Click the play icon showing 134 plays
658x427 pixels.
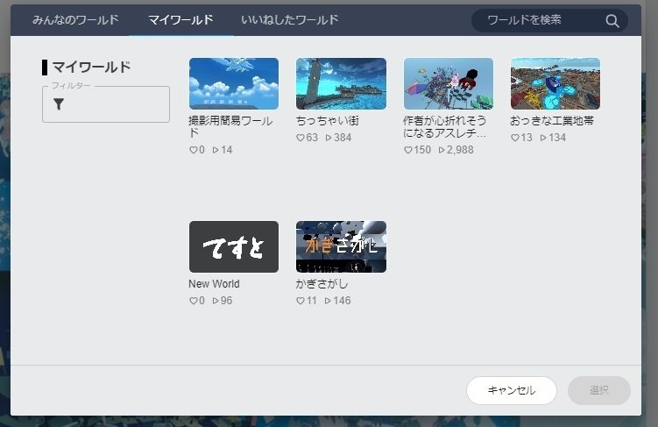pos(543,138)
